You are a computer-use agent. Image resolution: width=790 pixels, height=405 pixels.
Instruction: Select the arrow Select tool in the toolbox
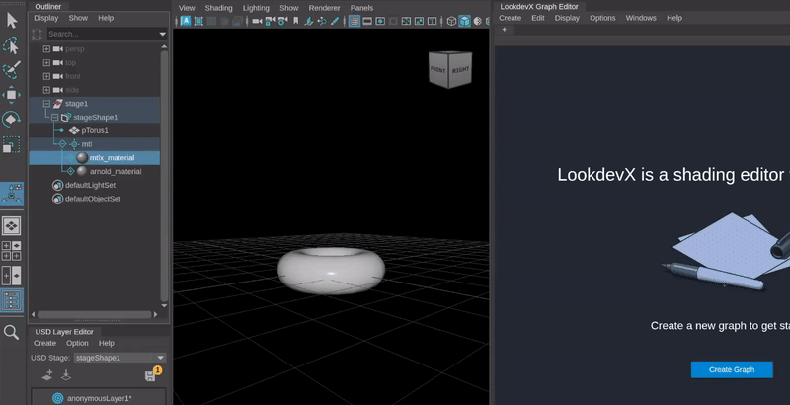(12, 20)
